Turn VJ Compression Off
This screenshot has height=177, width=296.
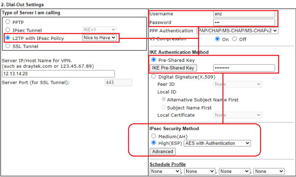tap(234, 39)
